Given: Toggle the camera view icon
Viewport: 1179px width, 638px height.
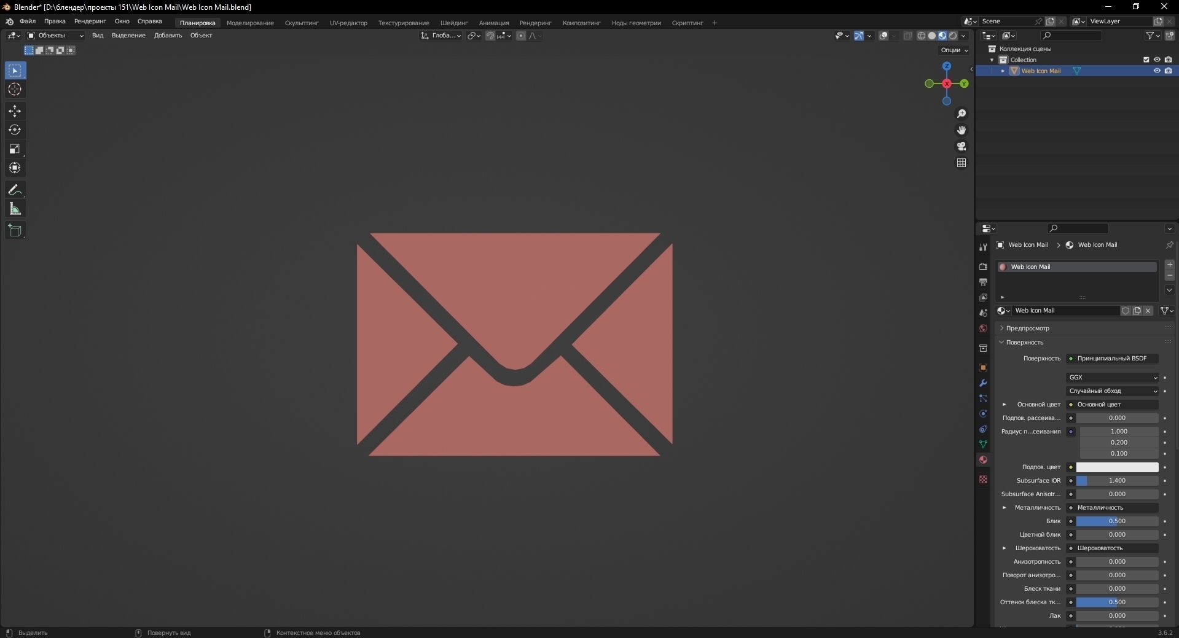Looking at the screenshot, I should (962, 146).
